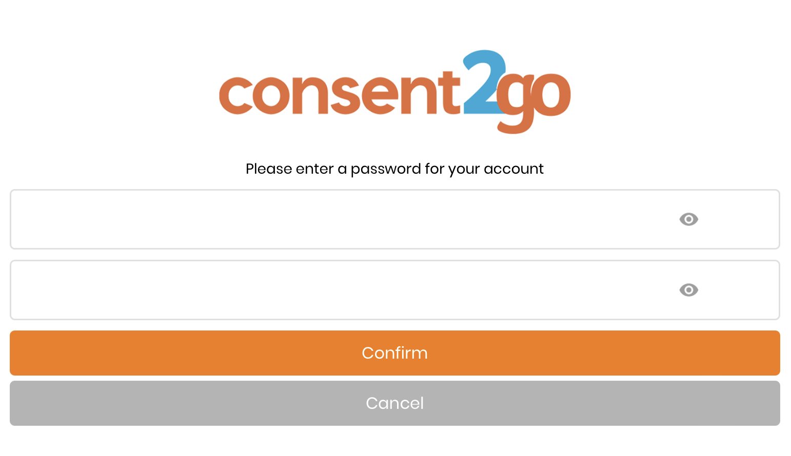The image size is (791, 456).
Task: Choose Cancel to go back
Action: click(x=394, y=403)
